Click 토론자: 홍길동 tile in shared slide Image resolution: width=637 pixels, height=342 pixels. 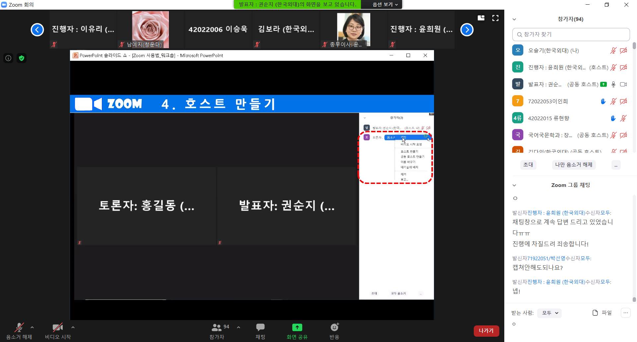click(147, 206)
